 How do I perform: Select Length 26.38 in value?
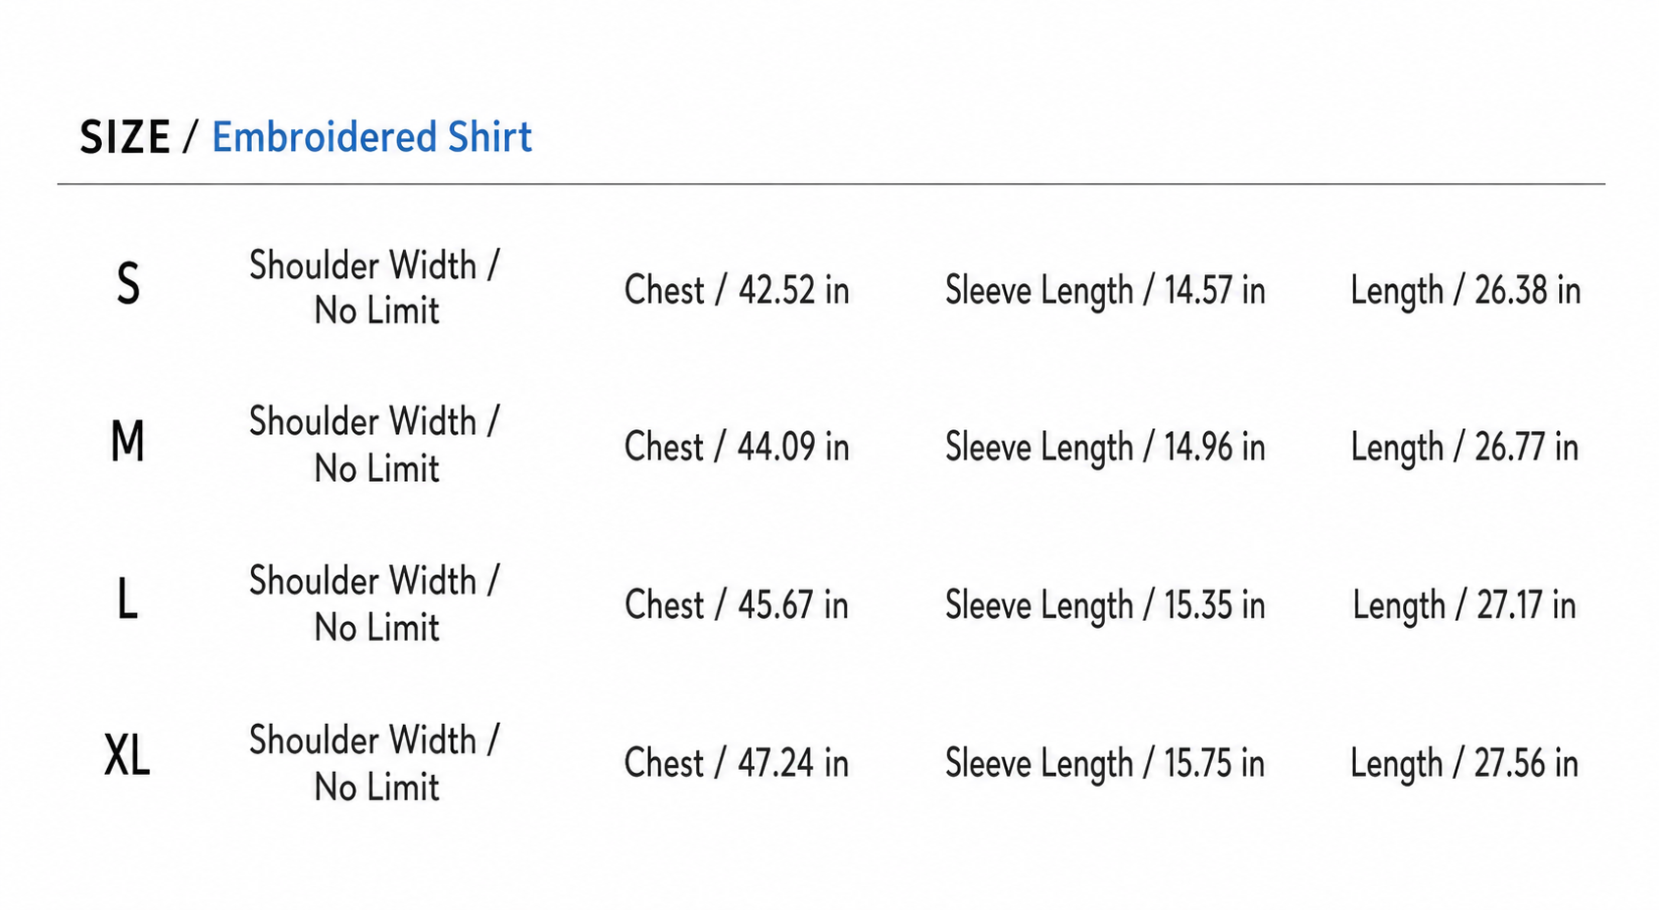click(x=1465, y=291)
